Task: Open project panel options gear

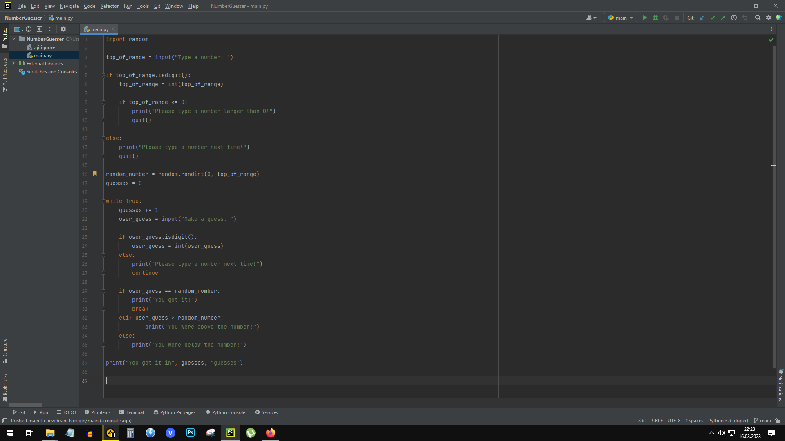Action: [63, 29]
